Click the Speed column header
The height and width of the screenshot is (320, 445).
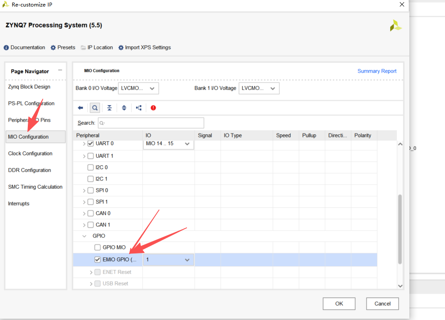286,136
